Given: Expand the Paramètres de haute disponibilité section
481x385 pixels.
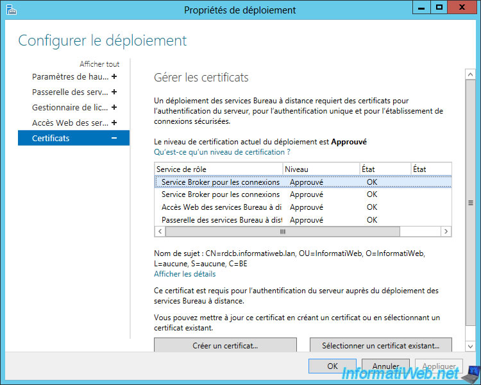Looking at the screenshot, I should 114,76.
